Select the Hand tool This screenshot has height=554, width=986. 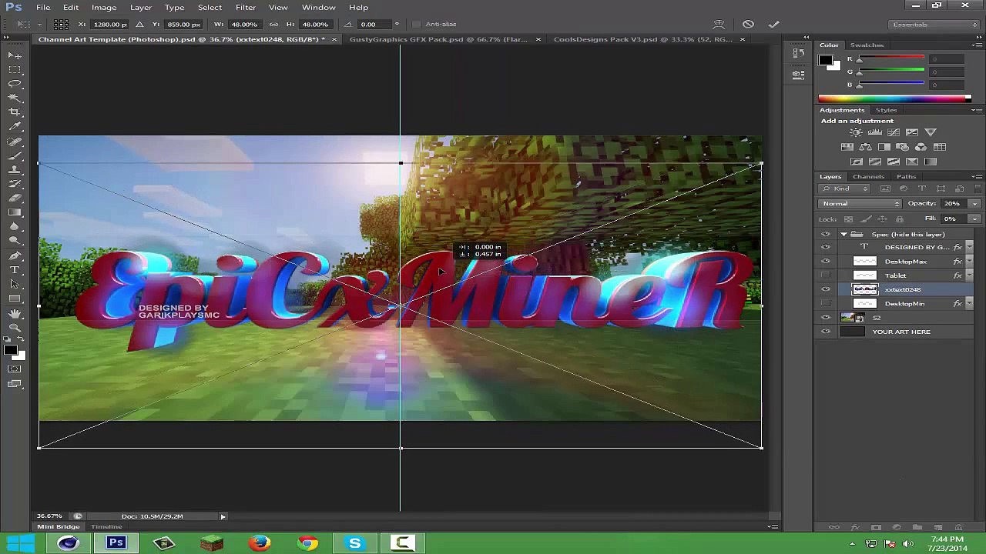15,314
